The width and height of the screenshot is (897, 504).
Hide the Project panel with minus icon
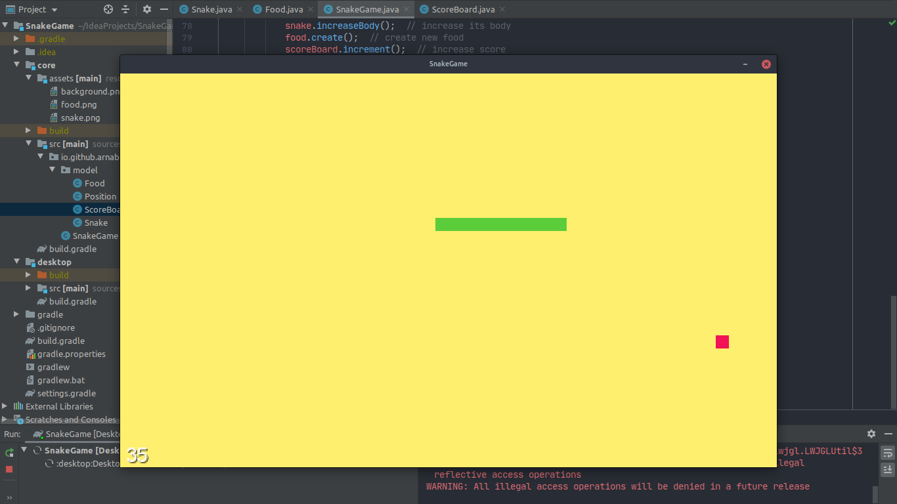pos(164,9)
